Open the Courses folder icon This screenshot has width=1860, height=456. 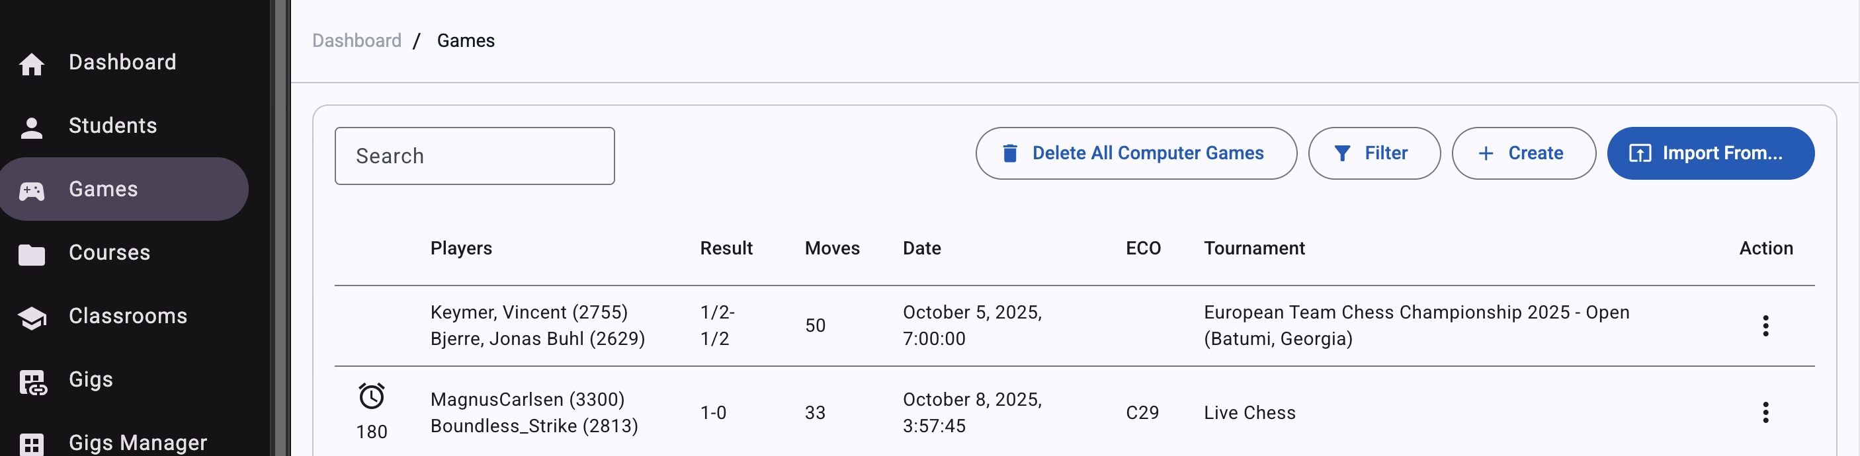(31, 252)
